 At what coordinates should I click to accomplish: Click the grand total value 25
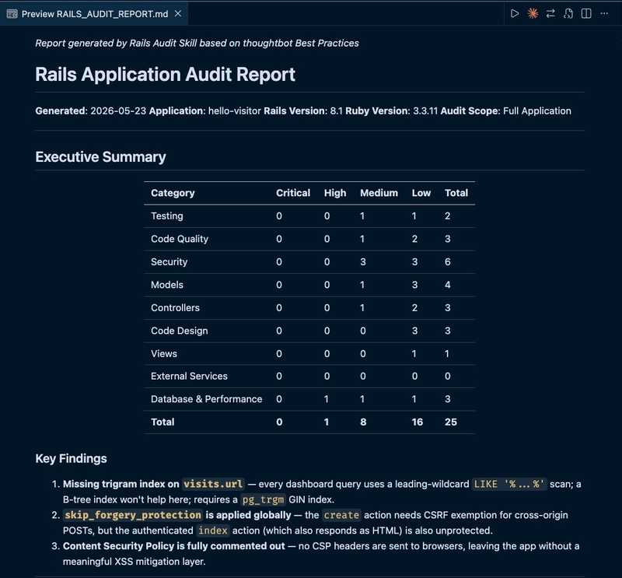click(x=451, y=422)
